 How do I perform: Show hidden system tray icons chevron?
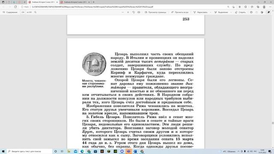(x=238, y=151)
